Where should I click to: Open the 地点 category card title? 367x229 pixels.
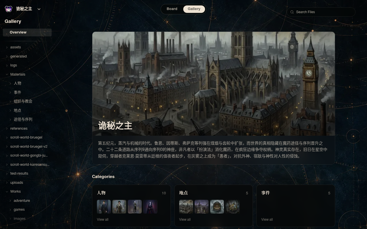183,193
